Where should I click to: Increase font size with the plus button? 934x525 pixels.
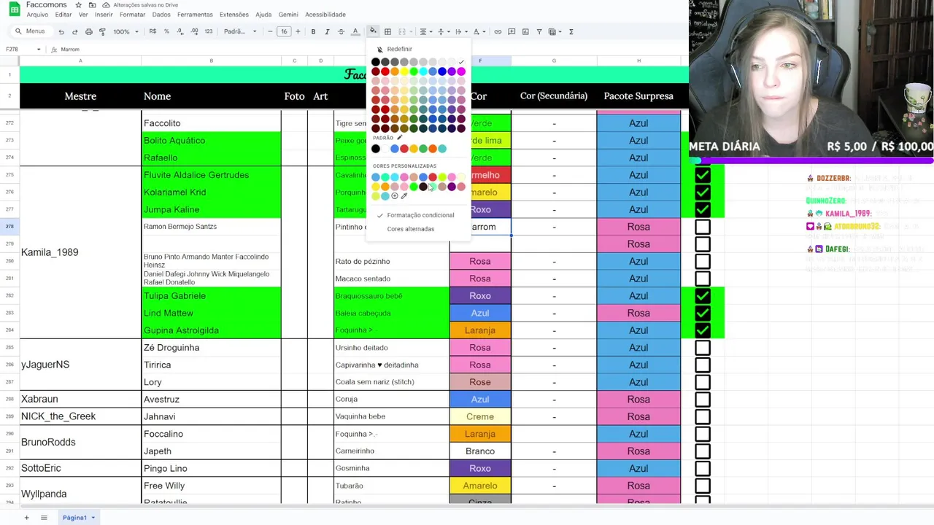(x=299, y=31)
